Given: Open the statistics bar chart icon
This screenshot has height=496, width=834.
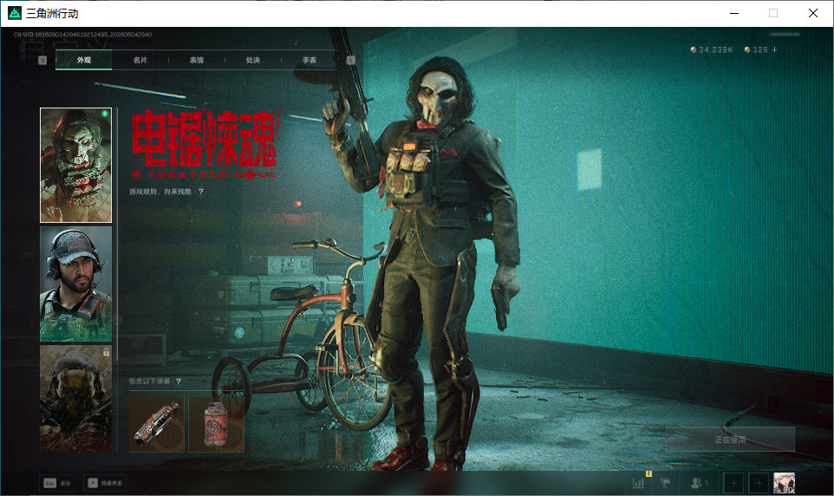Looking at the screenshot, I should coord(638,483).
